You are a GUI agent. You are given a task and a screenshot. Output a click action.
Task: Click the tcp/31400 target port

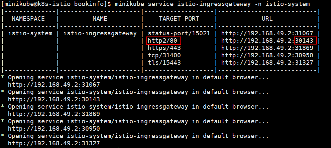coord(164,55)
